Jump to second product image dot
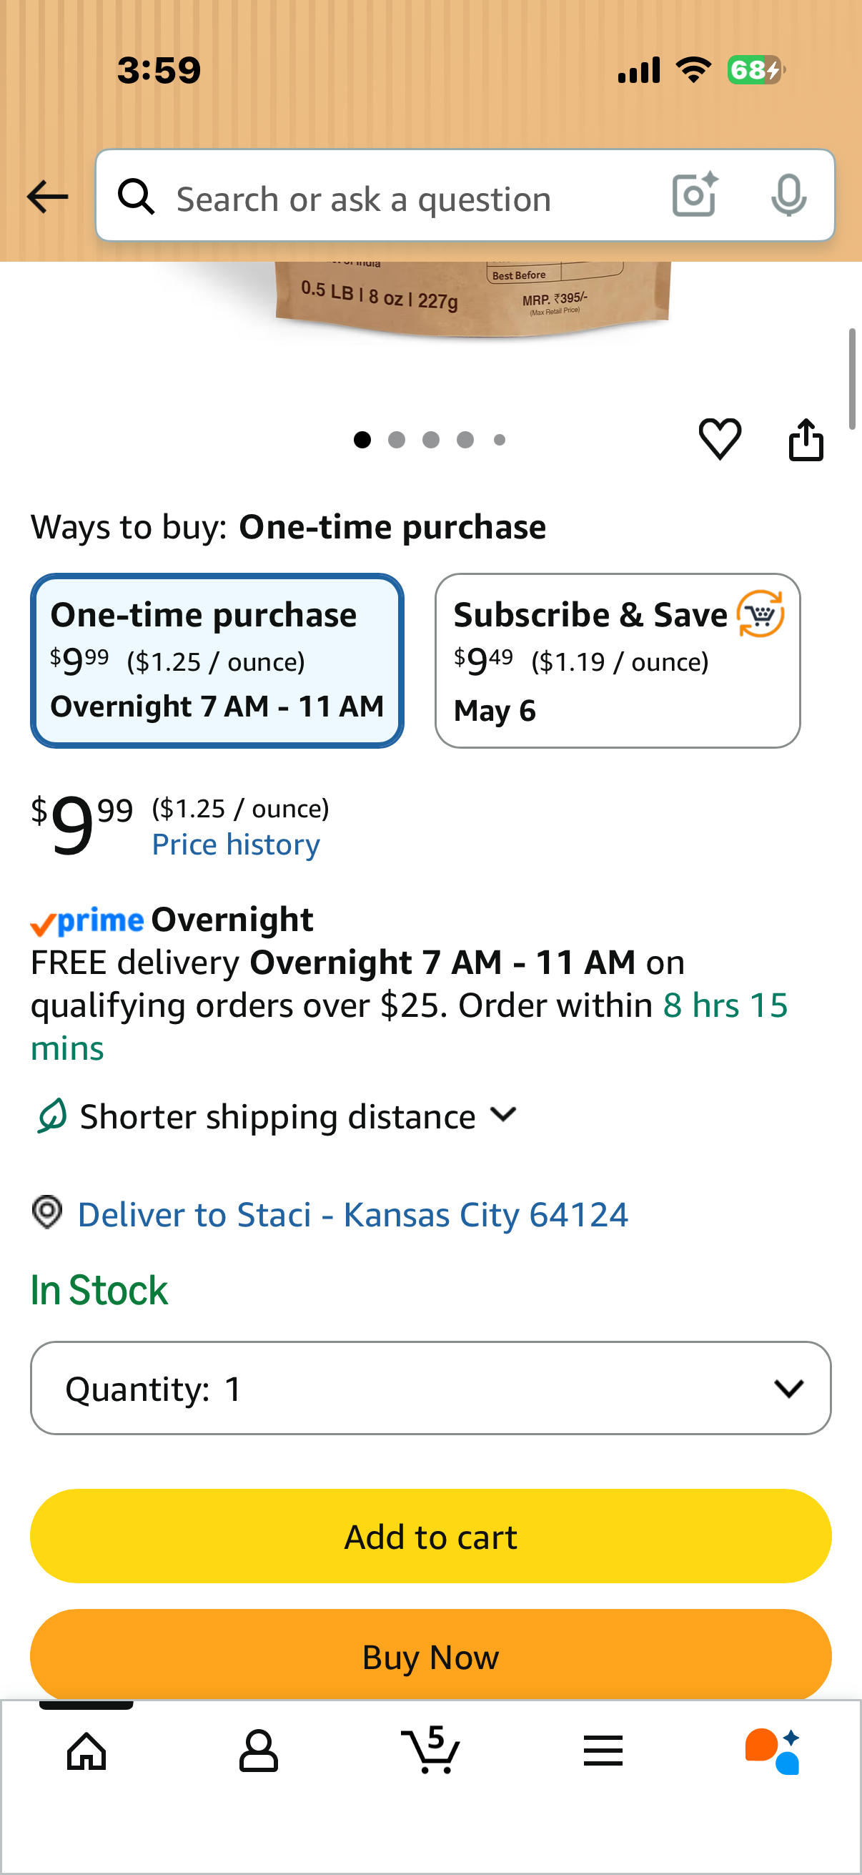The width and height of the screenshot is (862, 1875). (397, 440)
